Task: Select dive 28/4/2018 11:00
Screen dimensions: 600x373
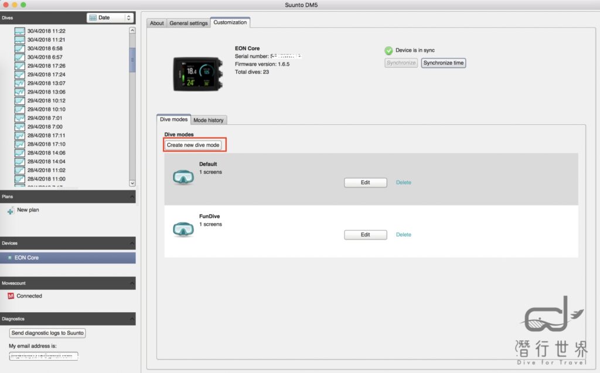Action: click(46, 179)
